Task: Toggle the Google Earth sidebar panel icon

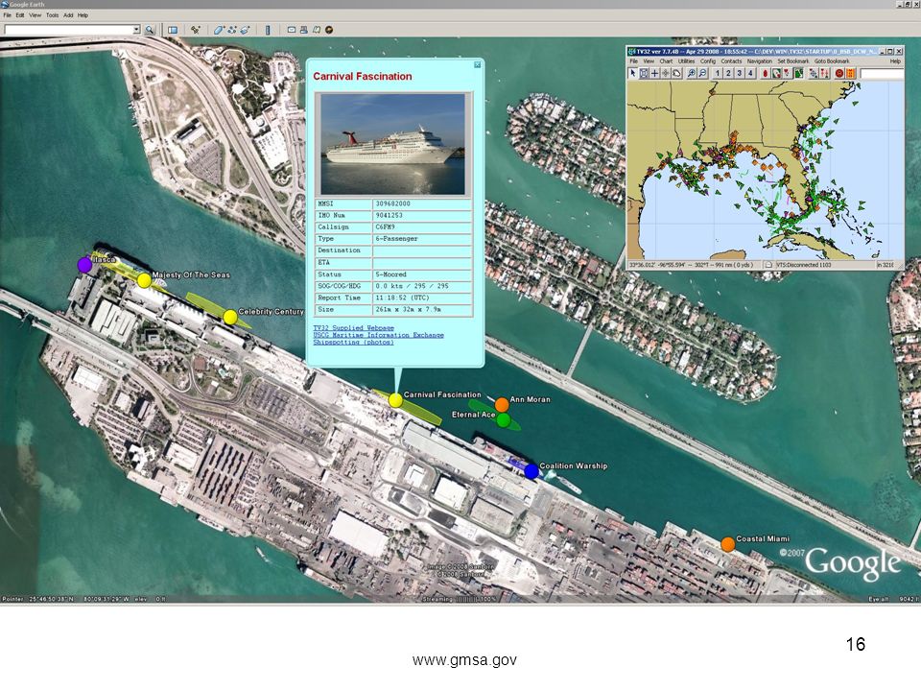Action: [173, 30]
